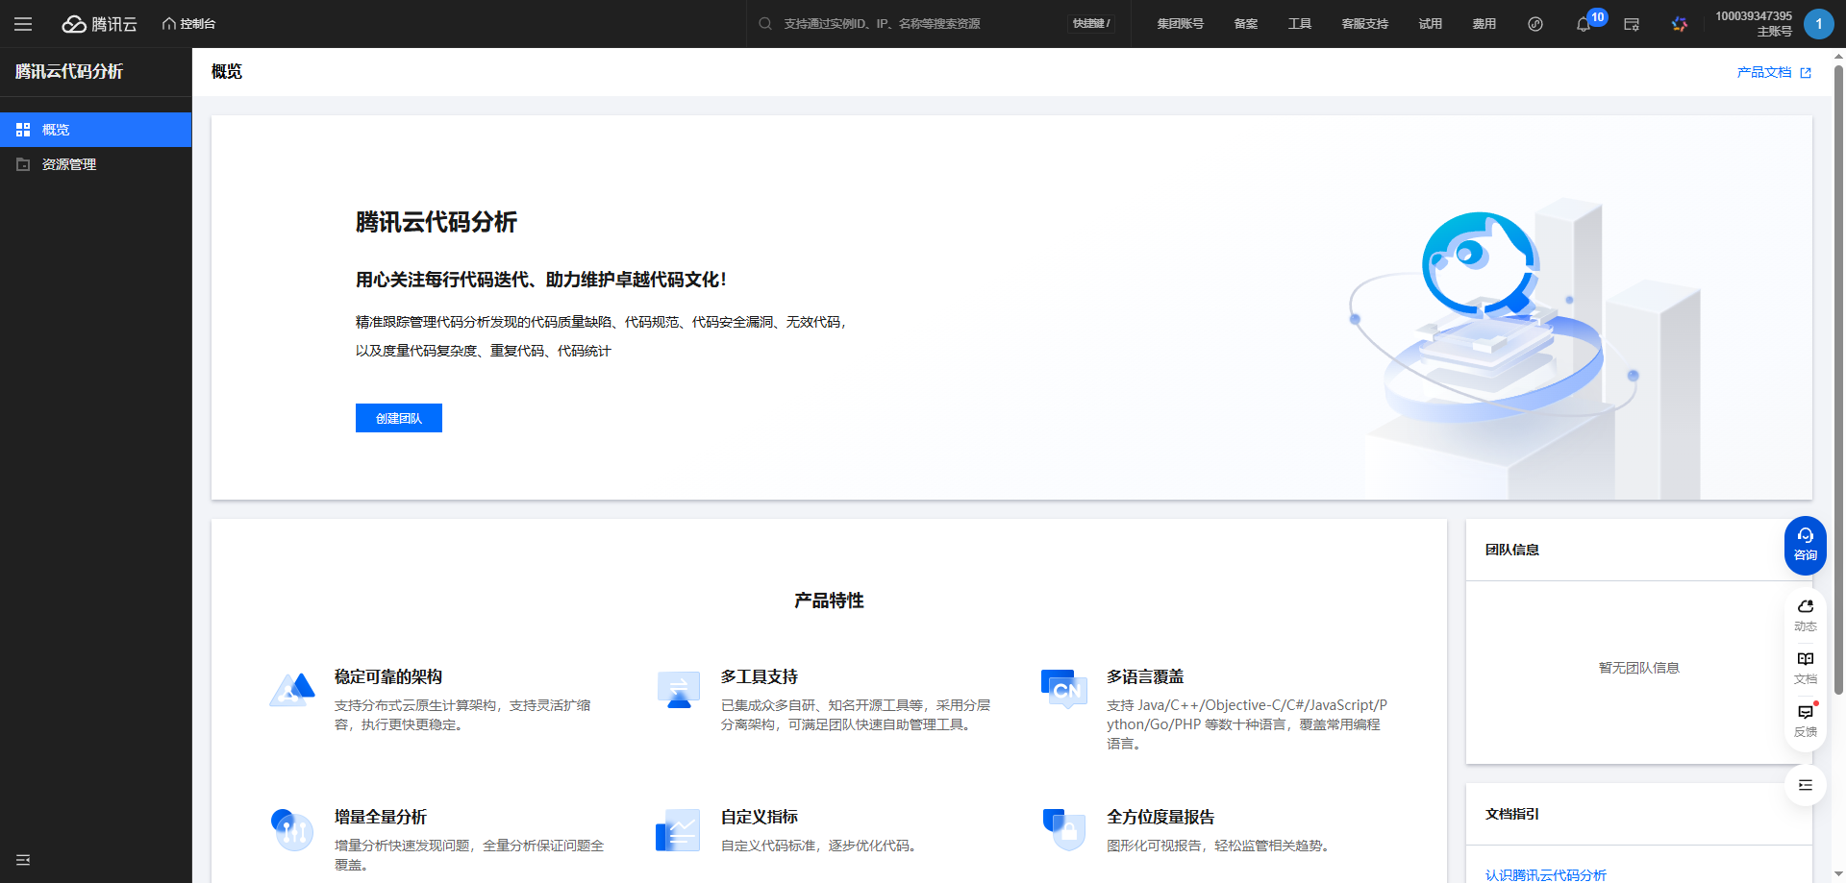Click the compass explore icon in header

(x=1535, y=24)
